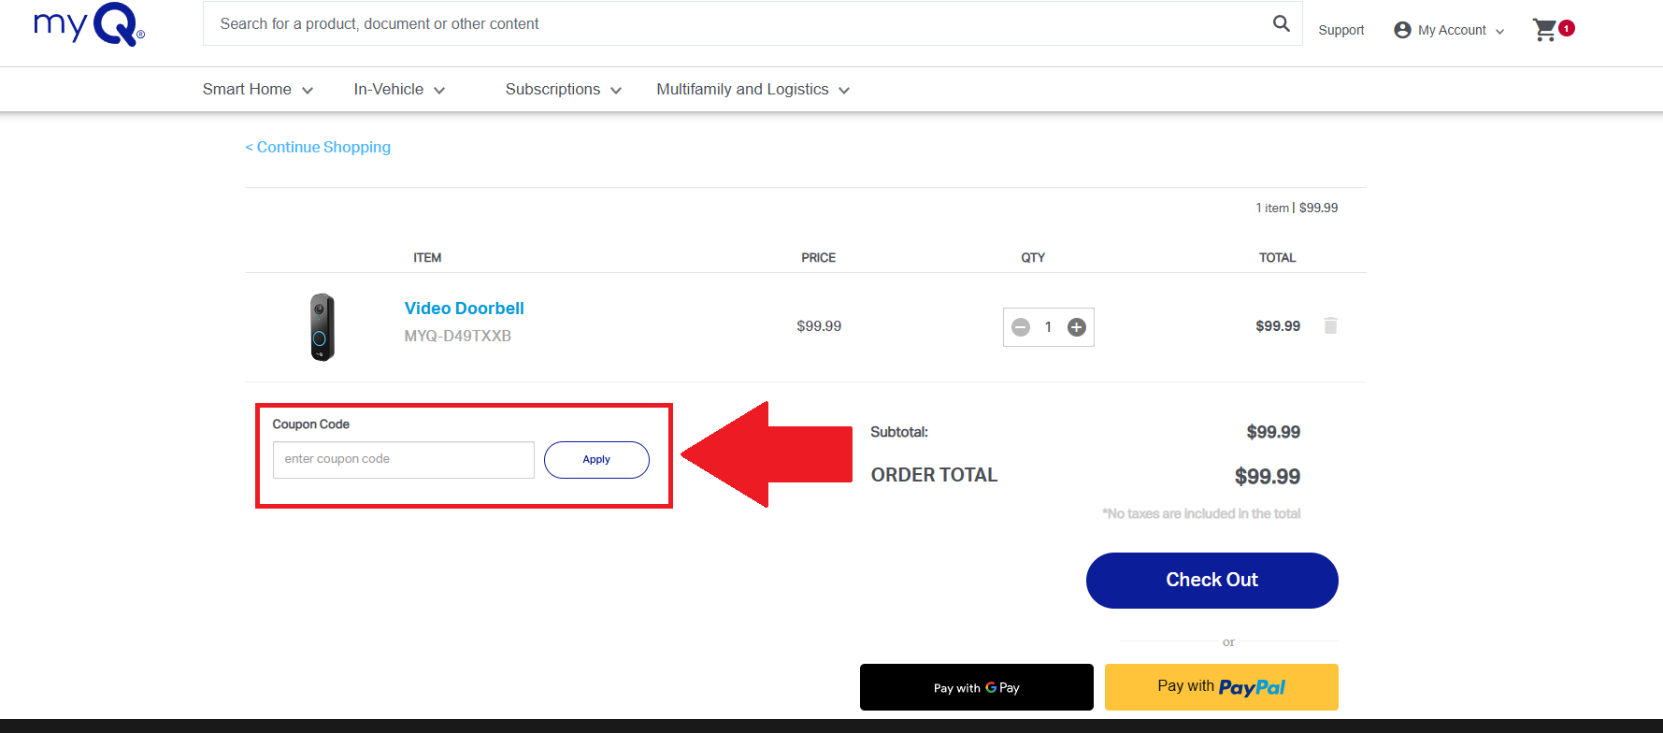
Task: Open the shopping cart icon
Action: [x=1544, y=29]
